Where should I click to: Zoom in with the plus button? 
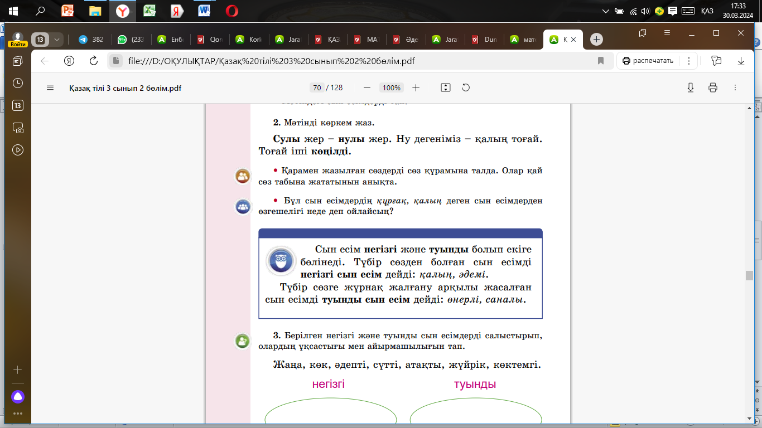coord(416,88)
